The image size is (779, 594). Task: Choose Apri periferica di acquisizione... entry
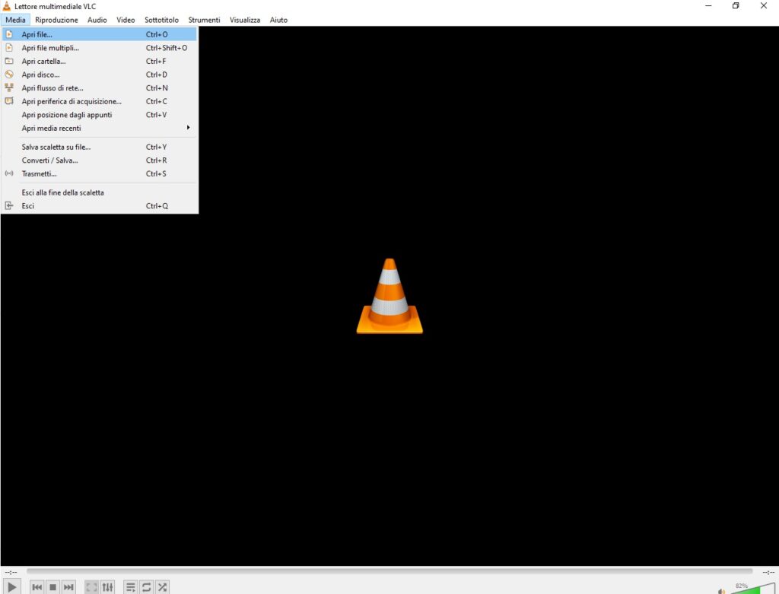click(x=100, y=101)
